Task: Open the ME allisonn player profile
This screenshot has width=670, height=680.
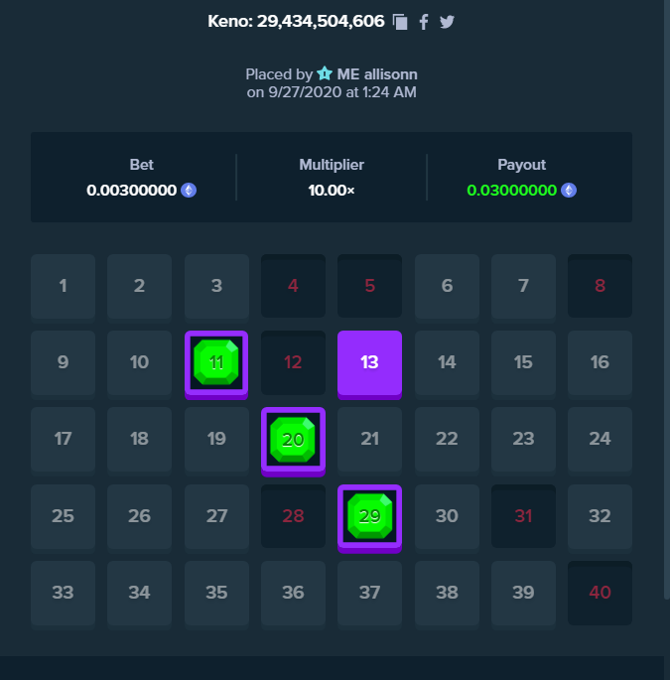Action: (x=377, y=74)
